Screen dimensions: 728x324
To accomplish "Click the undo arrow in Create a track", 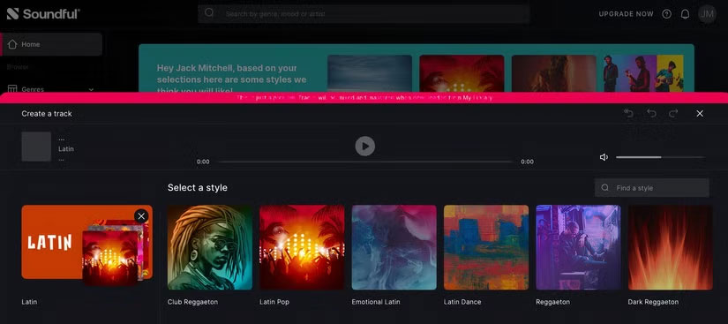I will (x=651, y=113).
